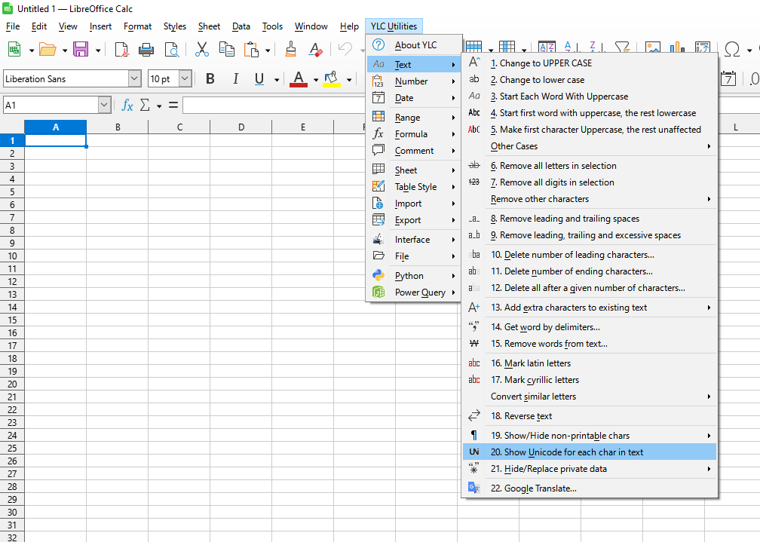
Task: Toggle Underline formatting
Action: point(259,79)
